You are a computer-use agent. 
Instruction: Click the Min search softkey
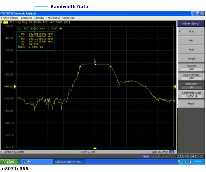191,41
